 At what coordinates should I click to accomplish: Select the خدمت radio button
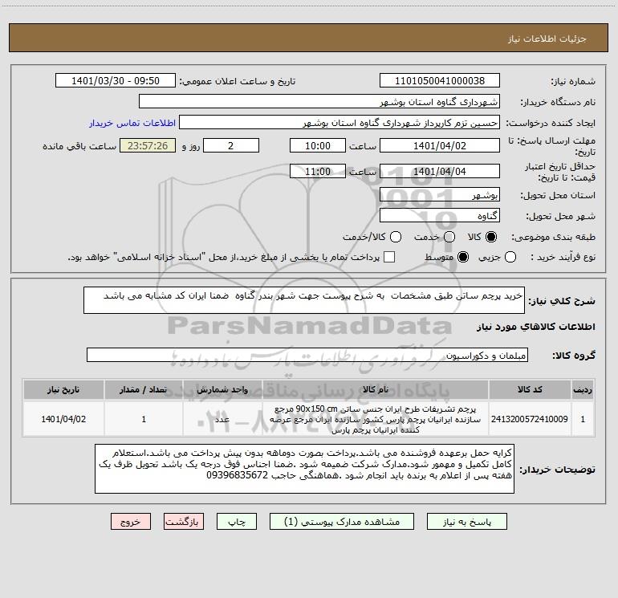point(449,237)
